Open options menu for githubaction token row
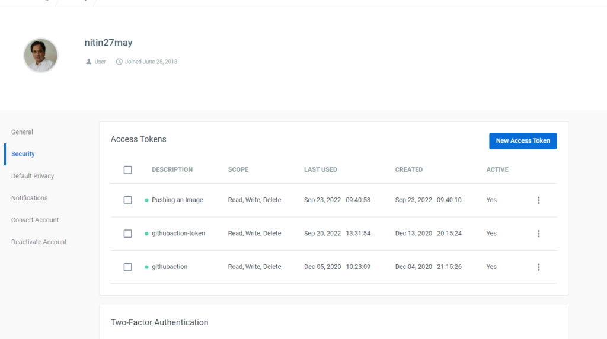This screenshot has width=607, height=339. (538, 267)
